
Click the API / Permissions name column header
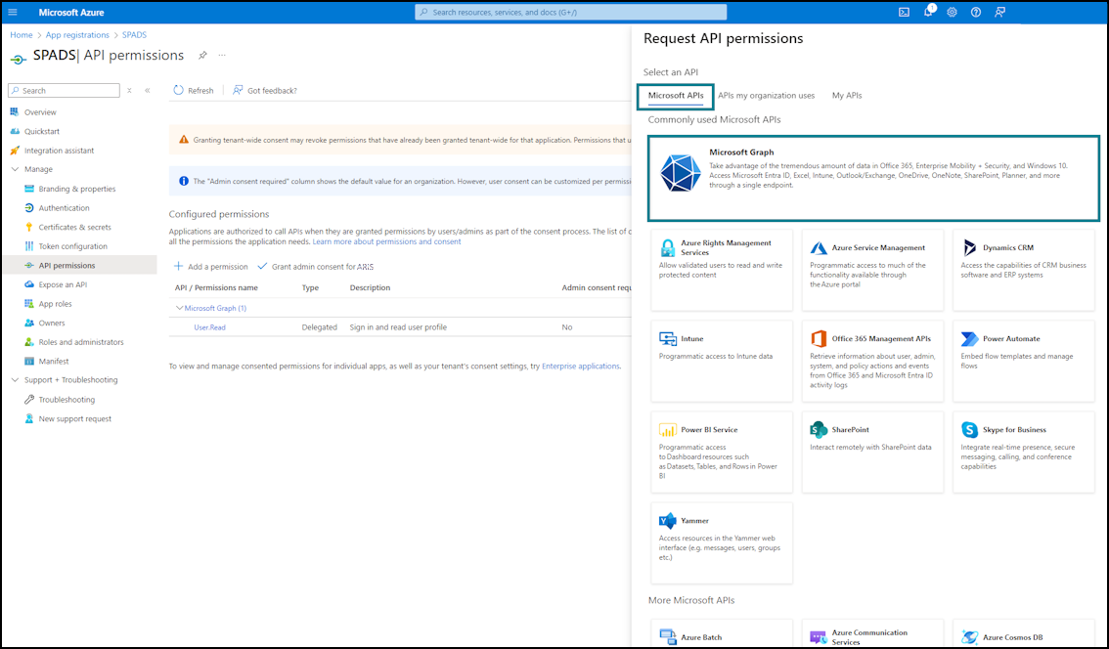(216, 287)
